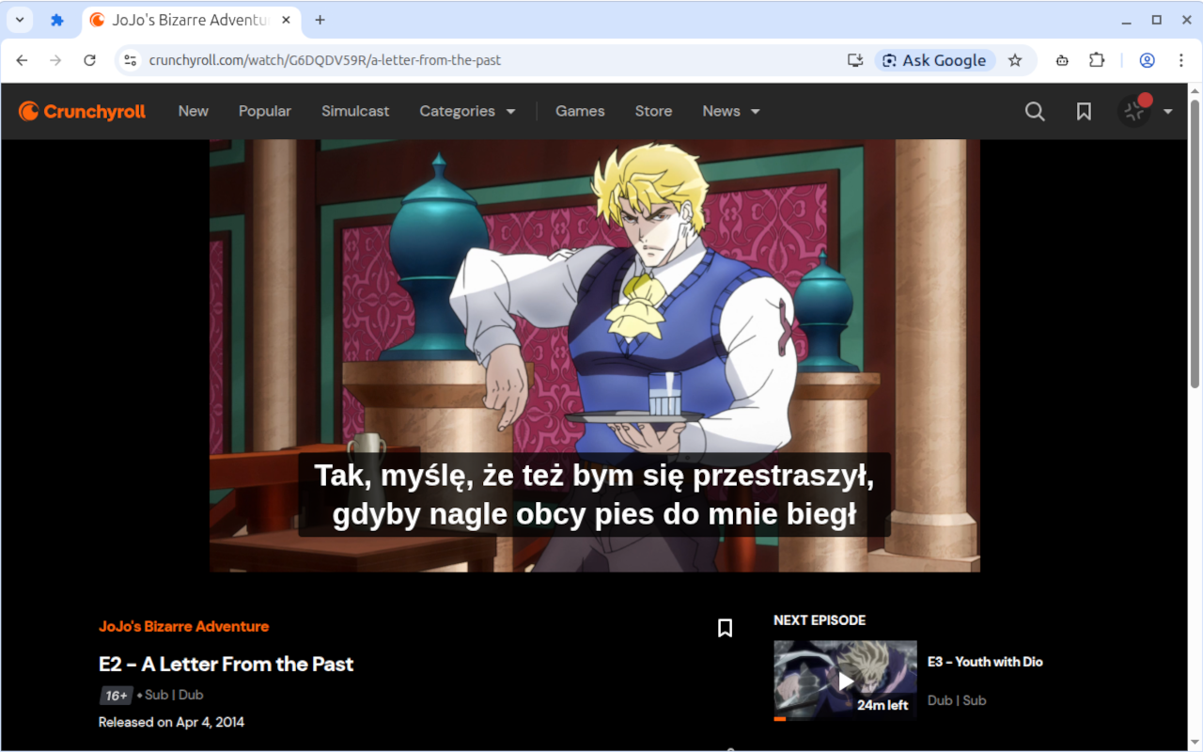The height and width of the screenshot is (752, 1203).
Task: Expand the account menu arrow beside avatar
Action: coord(1167,111)
